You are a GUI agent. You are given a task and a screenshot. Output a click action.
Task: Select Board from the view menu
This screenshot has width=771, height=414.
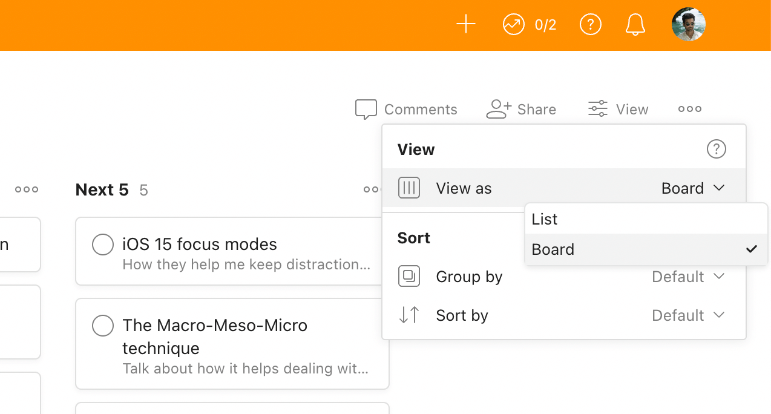(553, 249)
